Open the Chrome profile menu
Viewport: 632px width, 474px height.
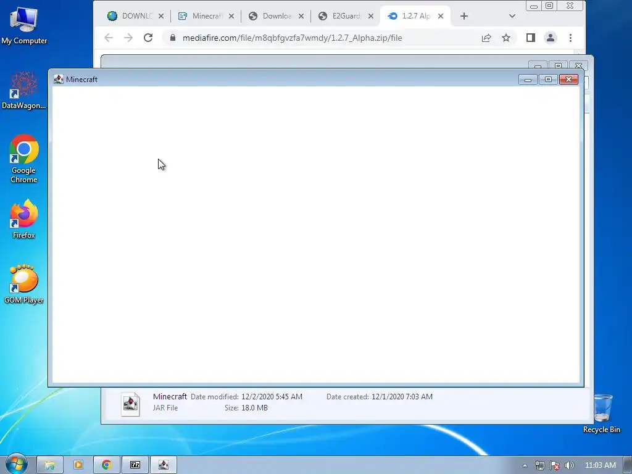point(550,38)
